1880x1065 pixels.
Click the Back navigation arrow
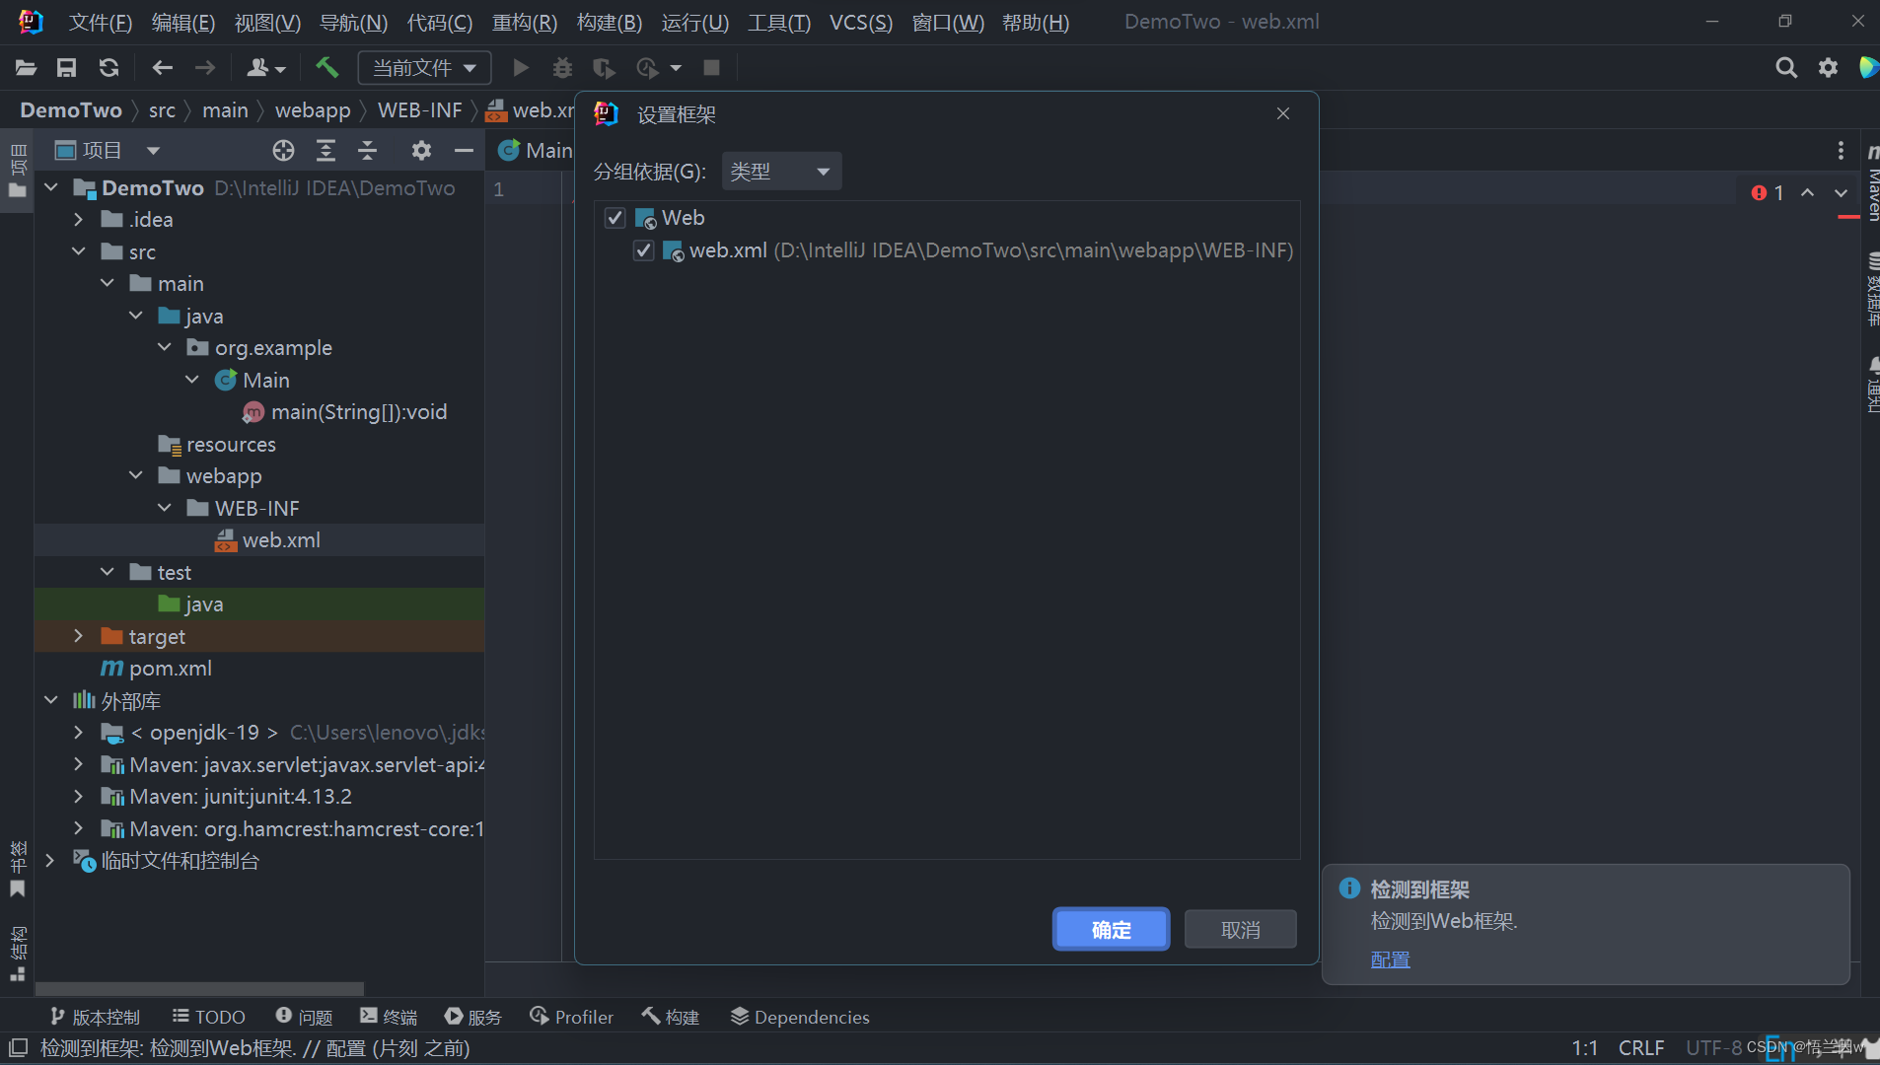(x=162, y=67)
